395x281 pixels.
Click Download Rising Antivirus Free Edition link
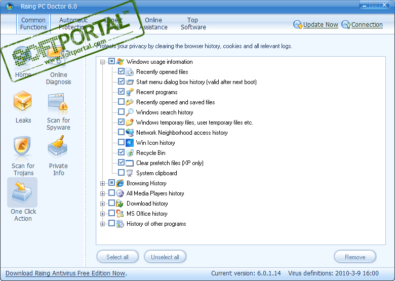pos(66,273)
